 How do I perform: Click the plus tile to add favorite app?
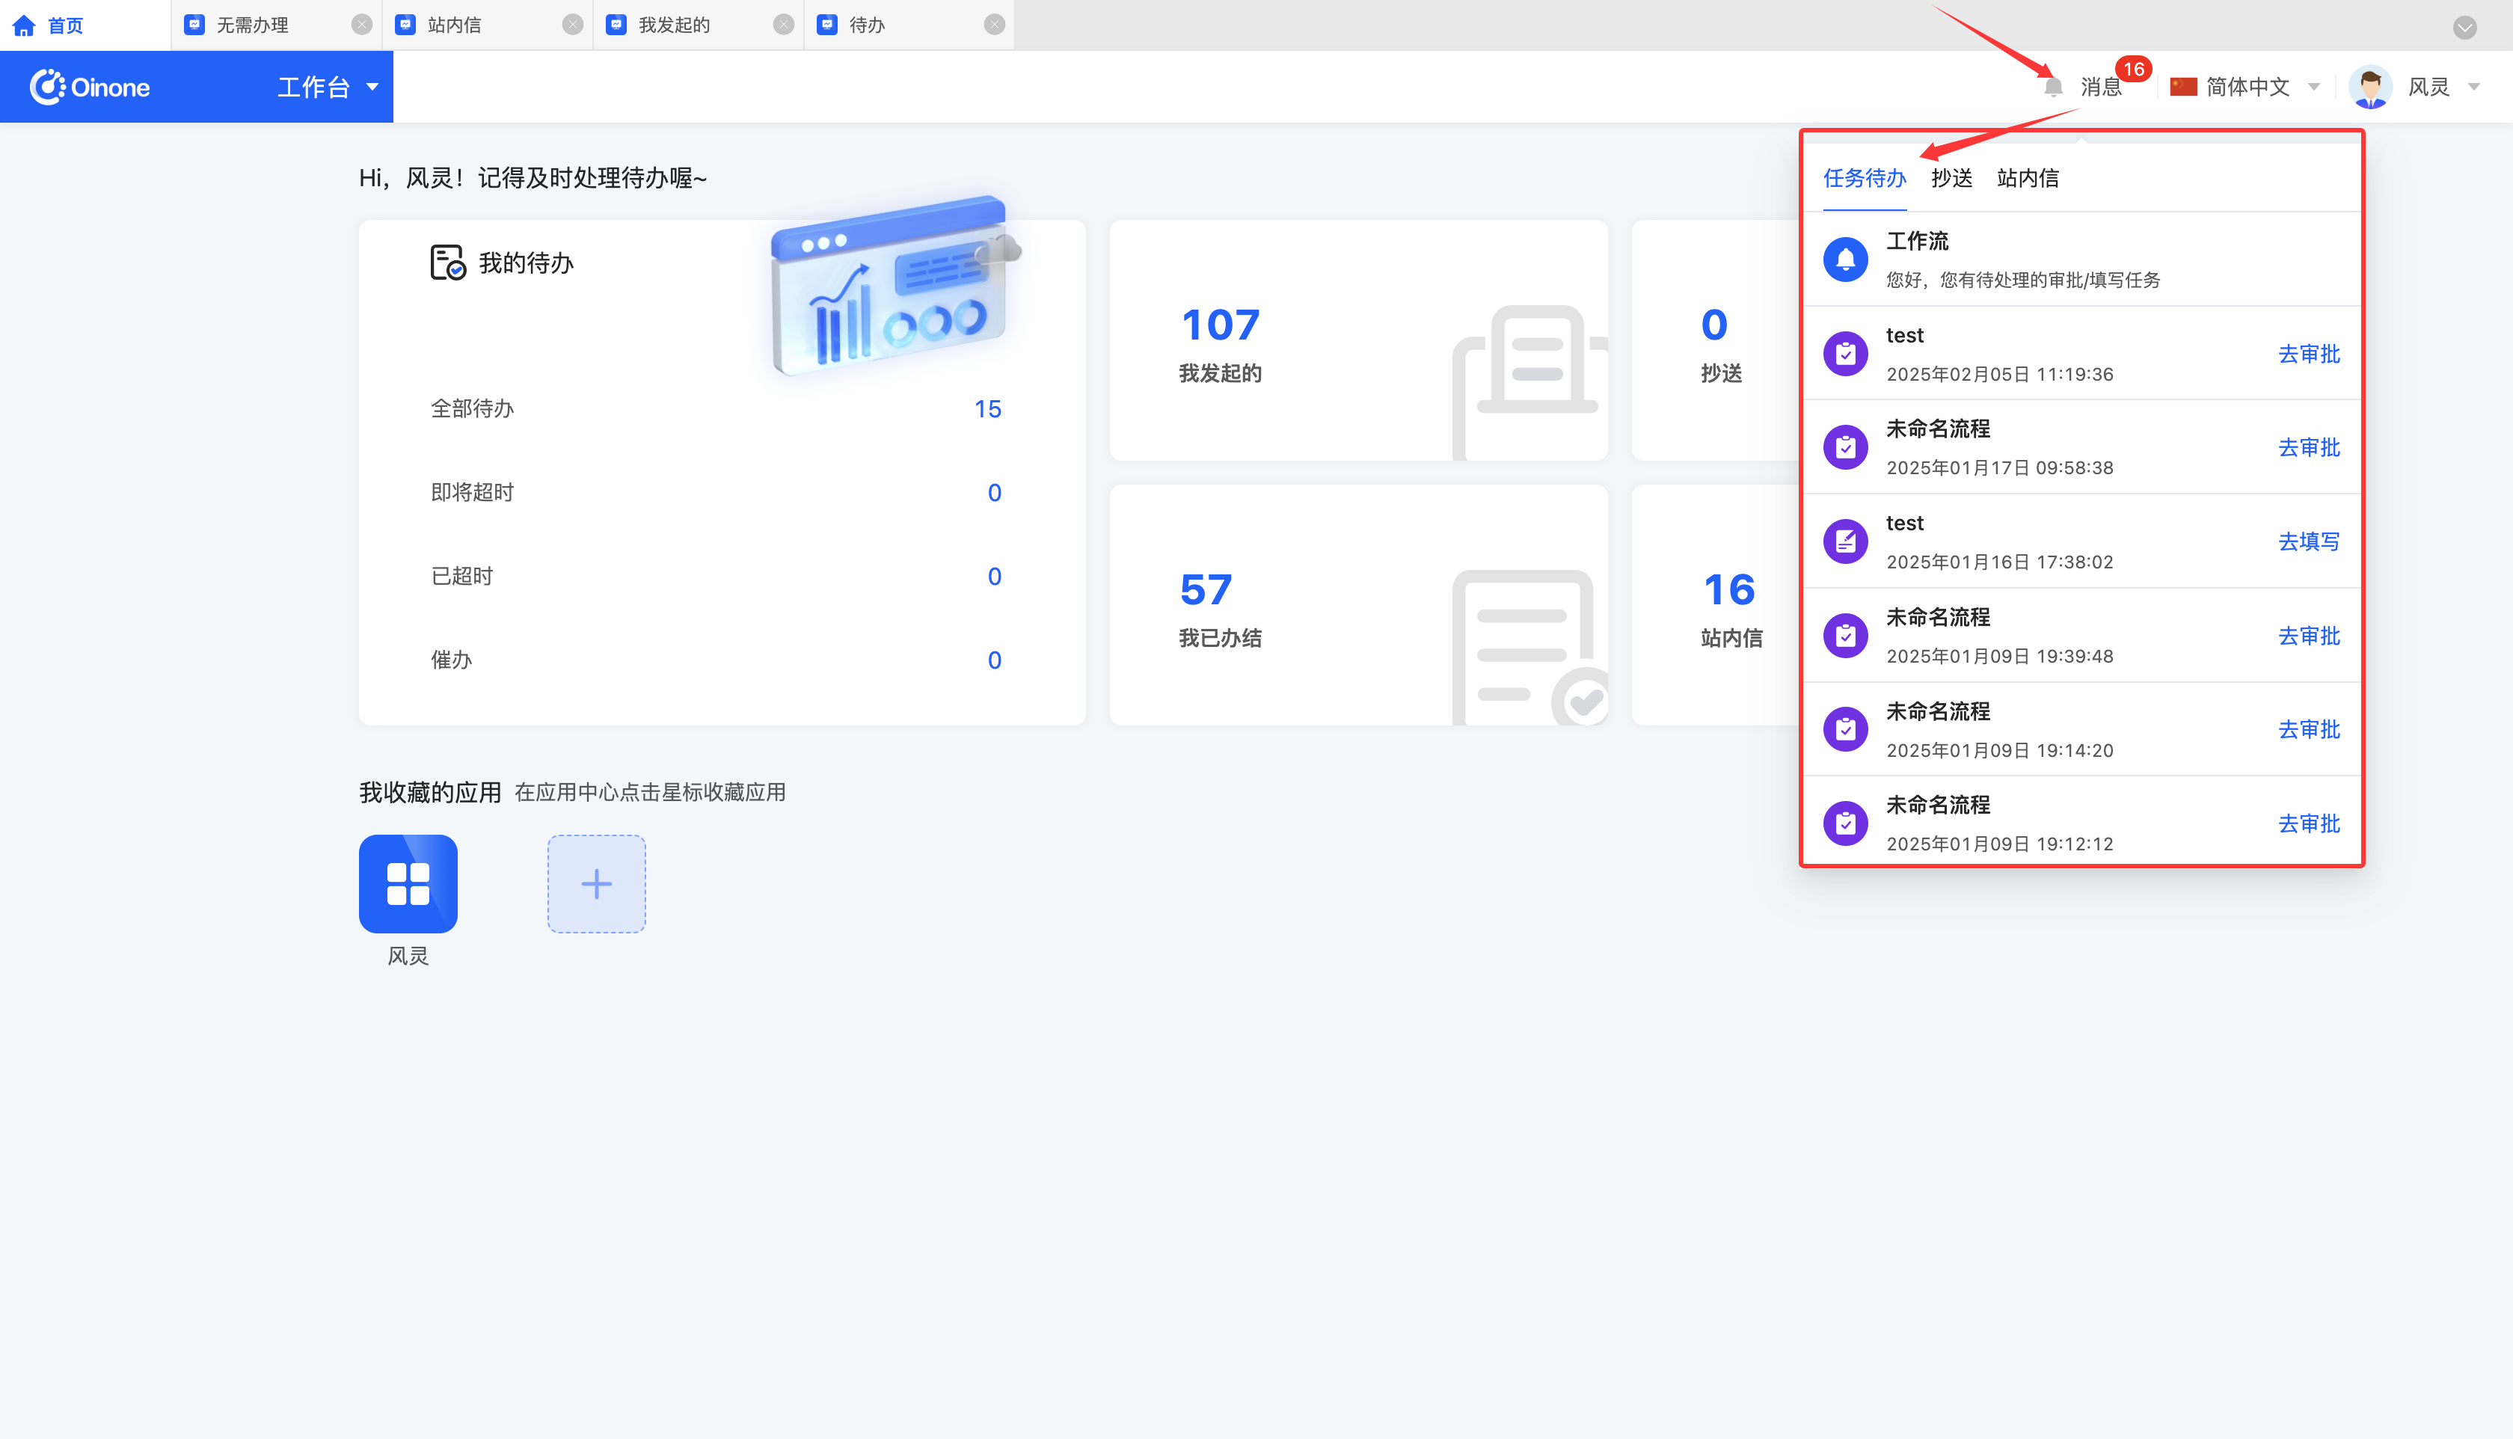pyautogui.click(x=596, y=883)
